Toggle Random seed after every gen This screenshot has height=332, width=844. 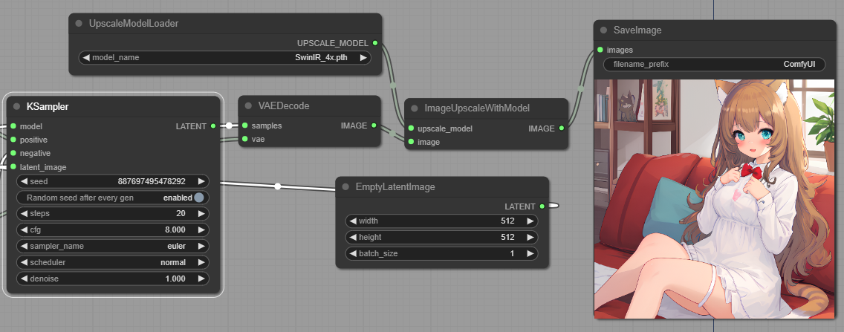pyautogui.click(x=198, y=198)
